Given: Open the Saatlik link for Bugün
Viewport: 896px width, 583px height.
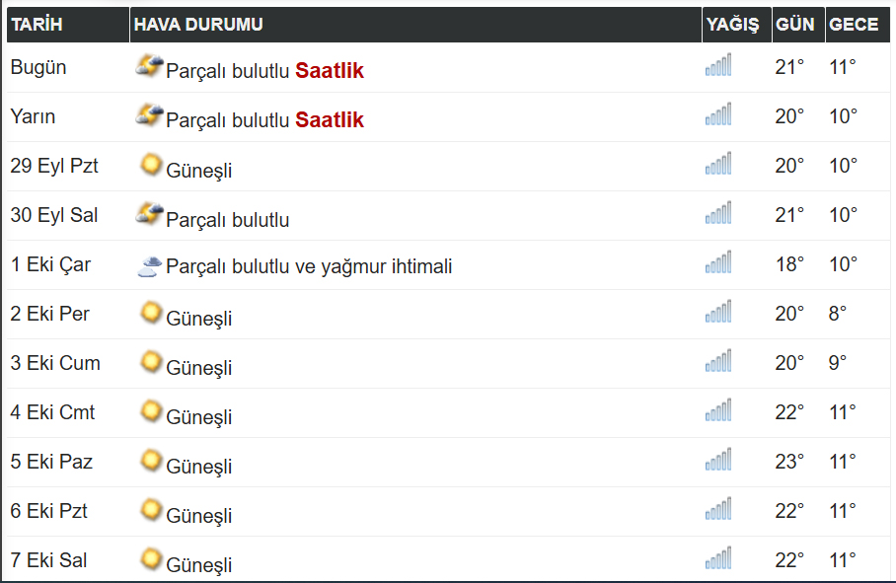Looking at the screenshot, I should [x=330, y=71].
